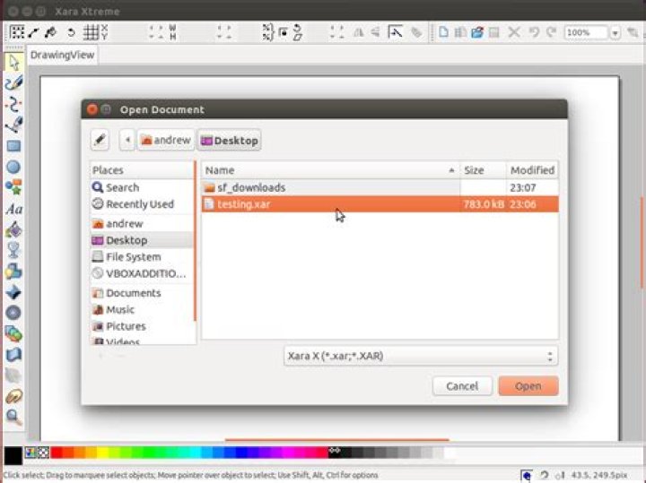Select Recently Used in Places
Viewport: 646px width, 483px height.
coord(142,204)
